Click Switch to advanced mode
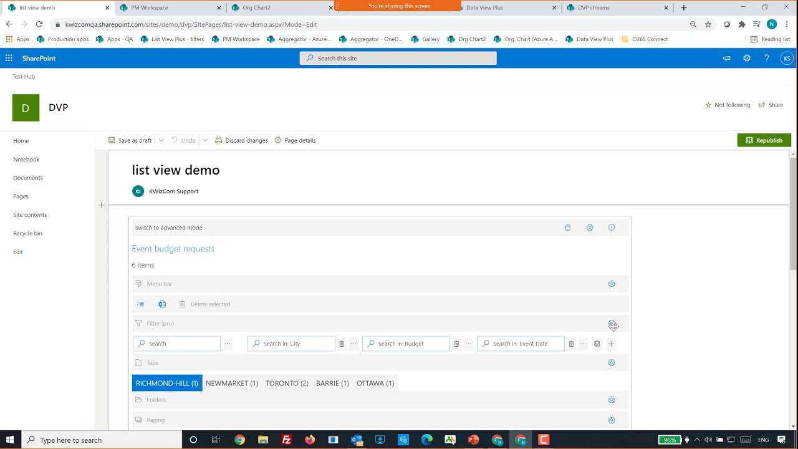 pyautogui.click(x=168, y=228)
